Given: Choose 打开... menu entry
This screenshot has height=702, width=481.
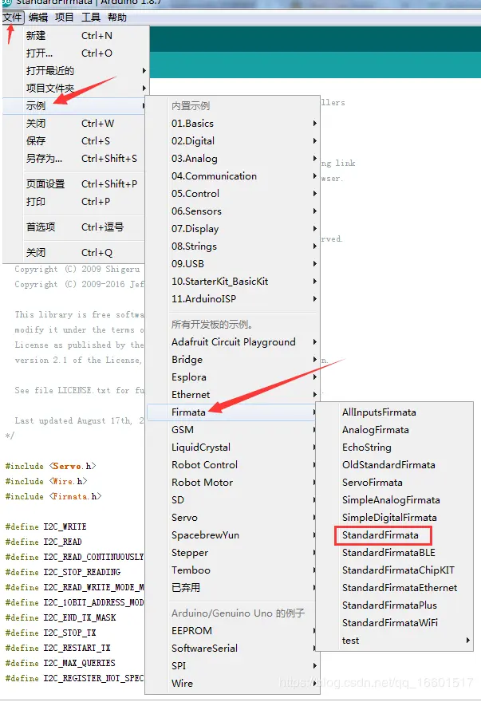Looking at the screenshot, I should (75, 53).
